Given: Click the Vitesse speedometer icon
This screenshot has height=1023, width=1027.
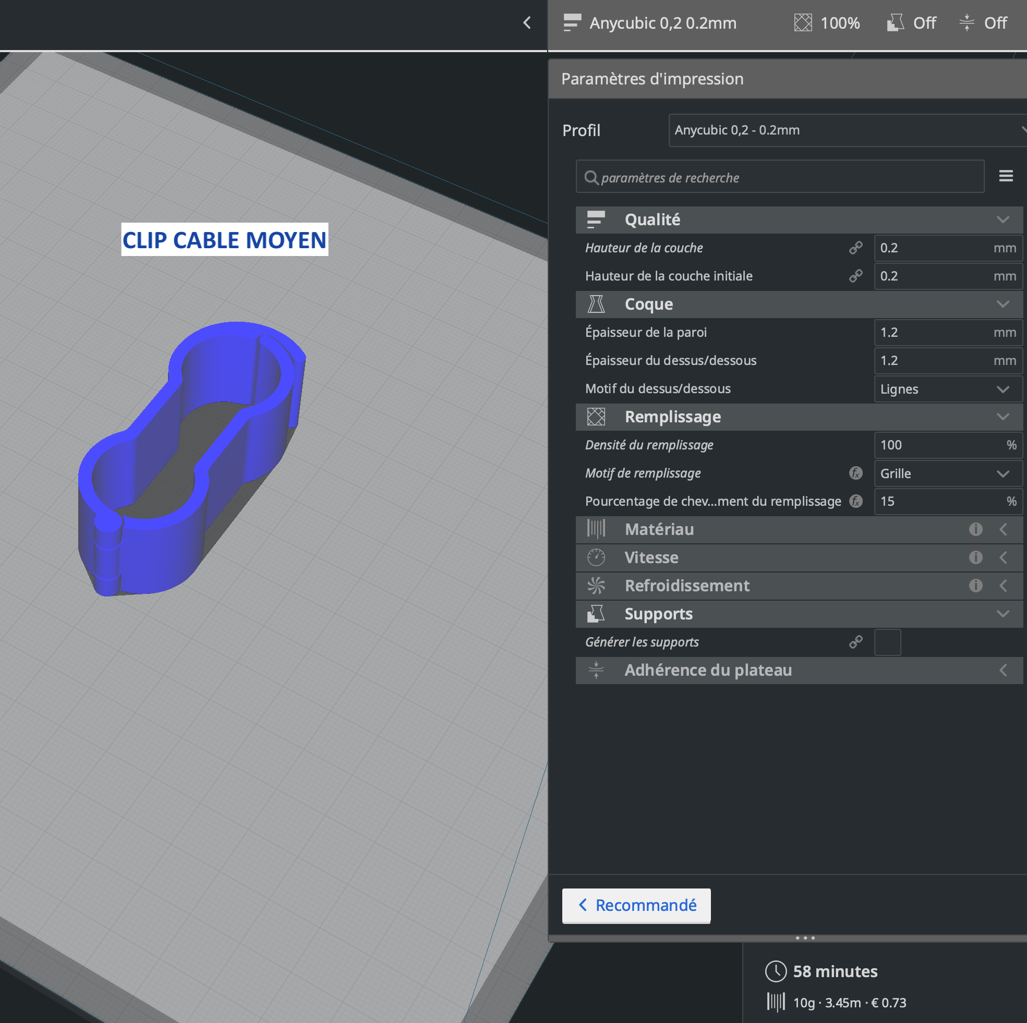Looking at the screenshot, I should click(596, 557).
